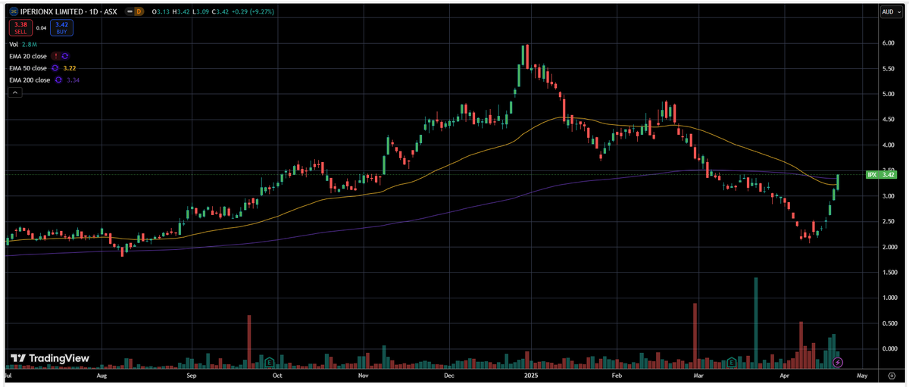Screen dimensions: 909x387
Task: Click the earnings E marker in mid-March
Action: pyautogui.click(x=732, y=362)
